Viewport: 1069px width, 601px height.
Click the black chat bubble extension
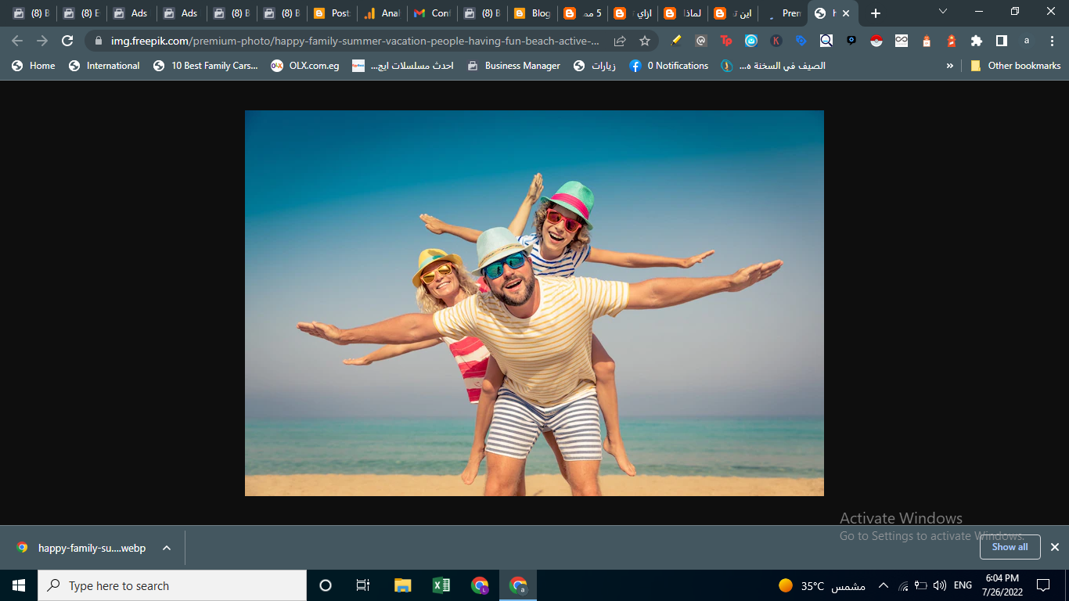click(x=851, y=41)
